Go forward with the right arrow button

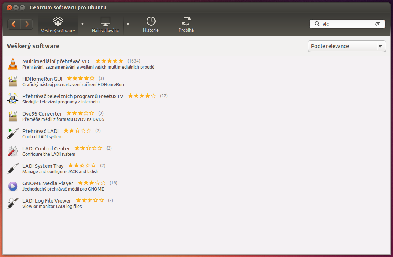[27, 24]
